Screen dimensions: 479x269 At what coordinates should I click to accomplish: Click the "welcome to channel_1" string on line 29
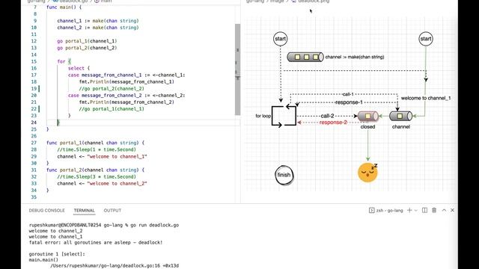[117, 156]
